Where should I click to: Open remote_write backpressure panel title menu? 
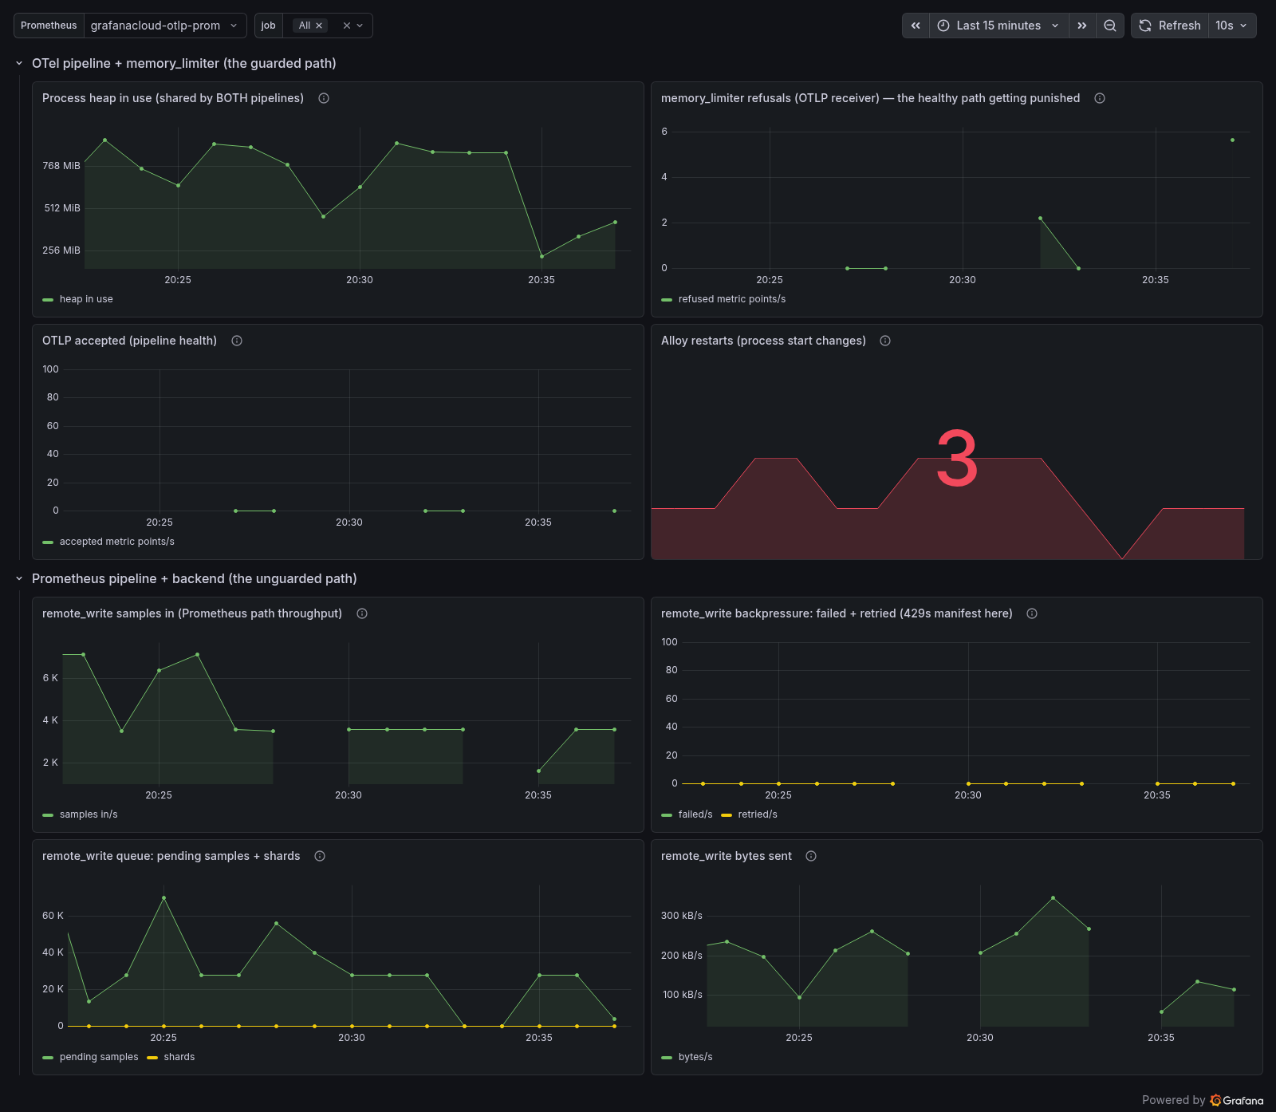(x=837, y=613)
